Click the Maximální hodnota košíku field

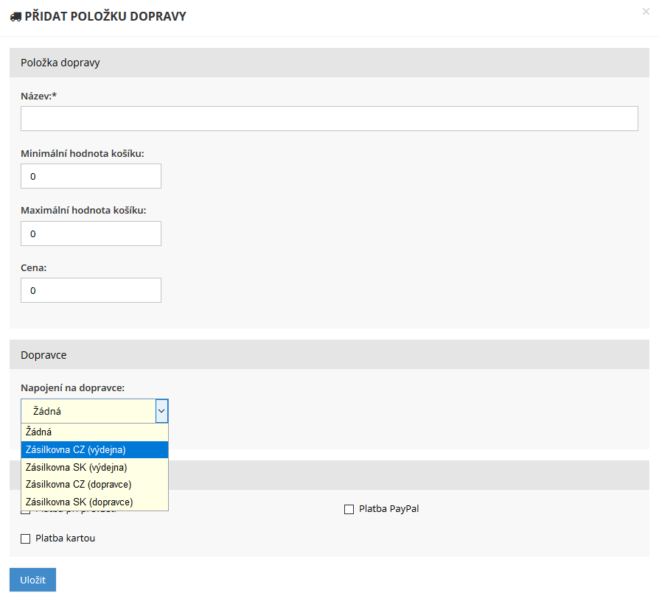[x=91, y=234]
